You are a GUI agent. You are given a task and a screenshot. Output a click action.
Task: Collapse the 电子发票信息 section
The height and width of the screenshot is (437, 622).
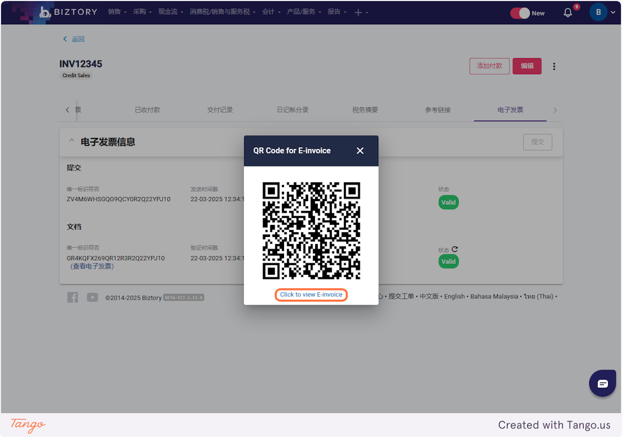click(72, 142)
